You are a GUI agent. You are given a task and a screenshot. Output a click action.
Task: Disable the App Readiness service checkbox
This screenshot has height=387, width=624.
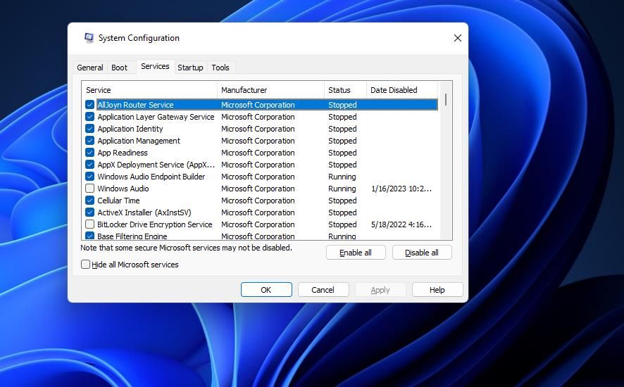click(89, 153)
